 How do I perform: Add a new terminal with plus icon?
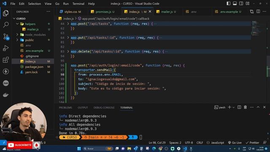pos(229,107)
